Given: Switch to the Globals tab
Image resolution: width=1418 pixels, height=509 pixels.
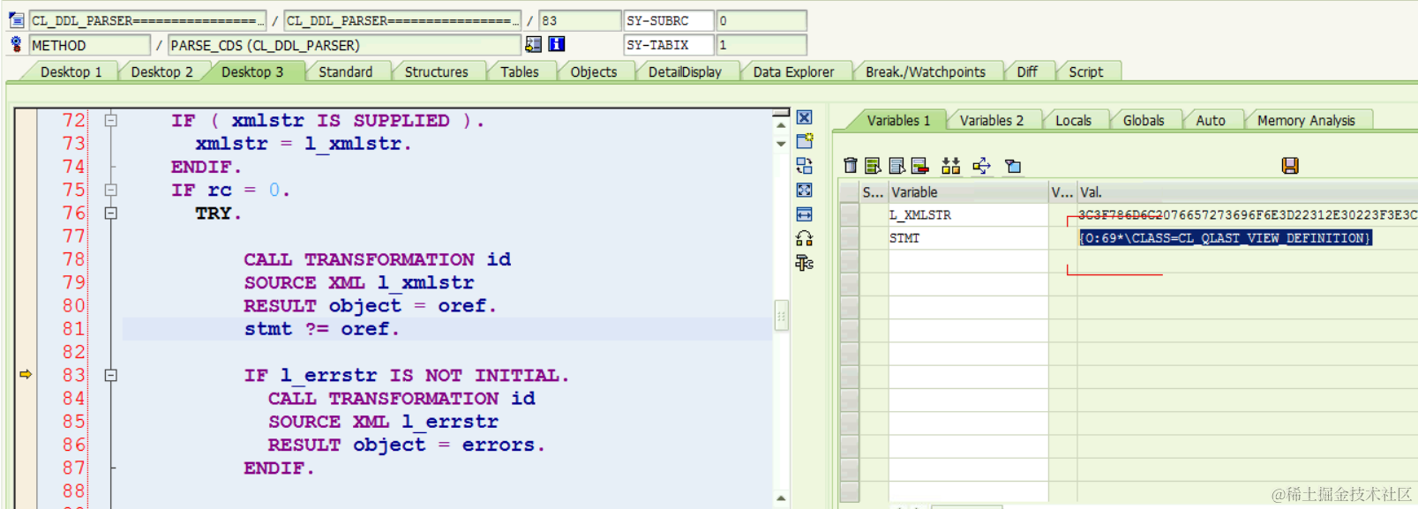Looking at the screenshot, I should click(1144, 120).
